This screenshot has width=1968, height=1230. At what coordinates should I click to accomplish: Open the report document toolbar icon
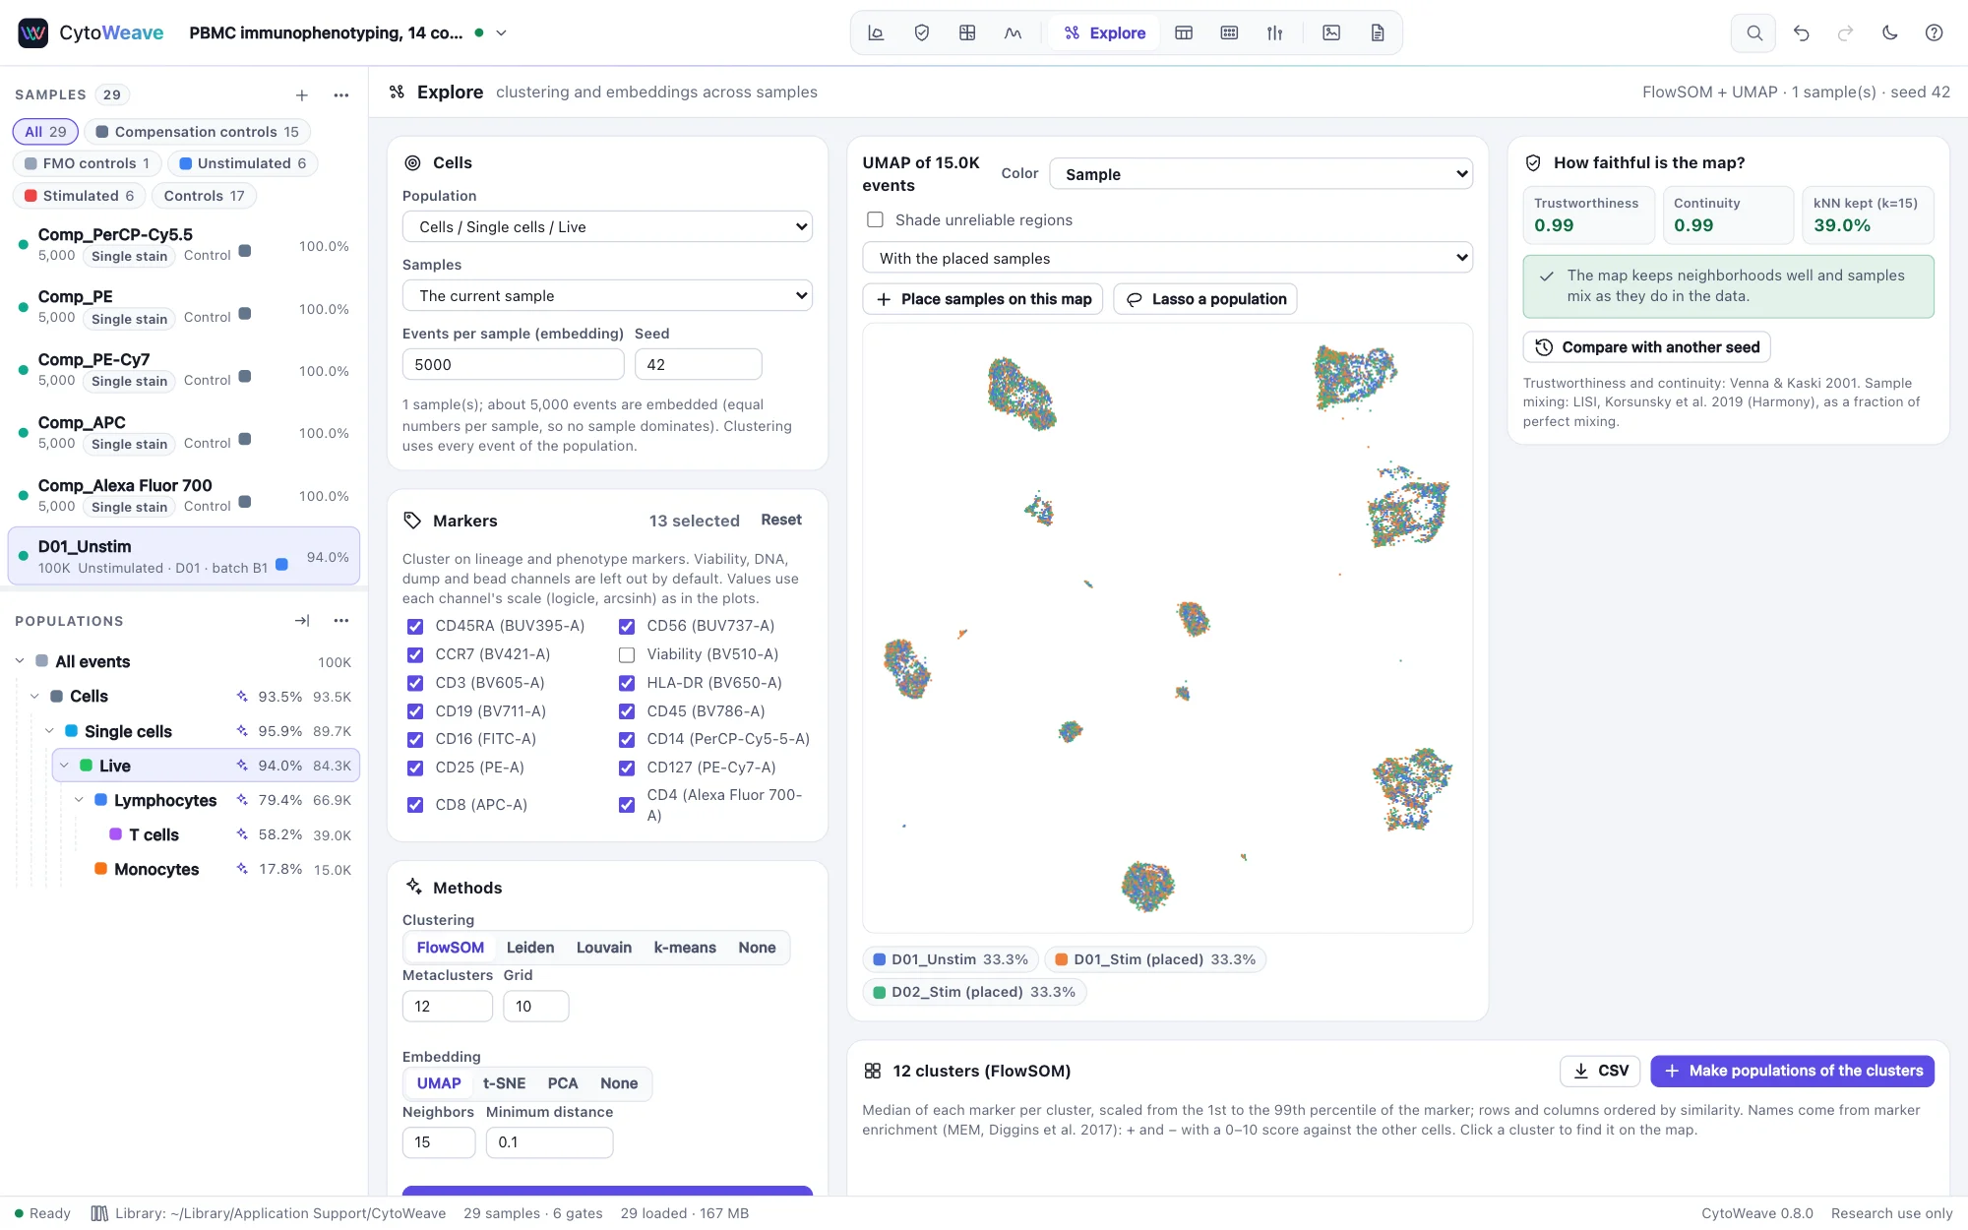[x=1378, y=32]
